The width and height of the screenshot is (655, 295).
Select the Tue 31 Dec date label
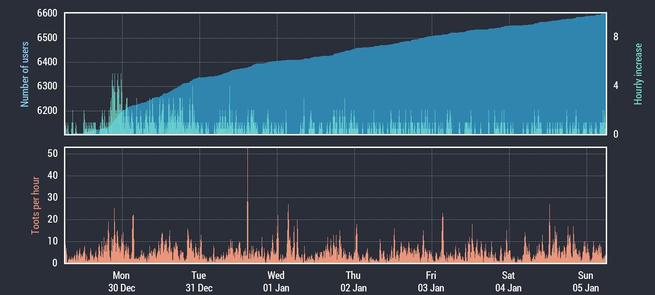(x=199, y=281)
